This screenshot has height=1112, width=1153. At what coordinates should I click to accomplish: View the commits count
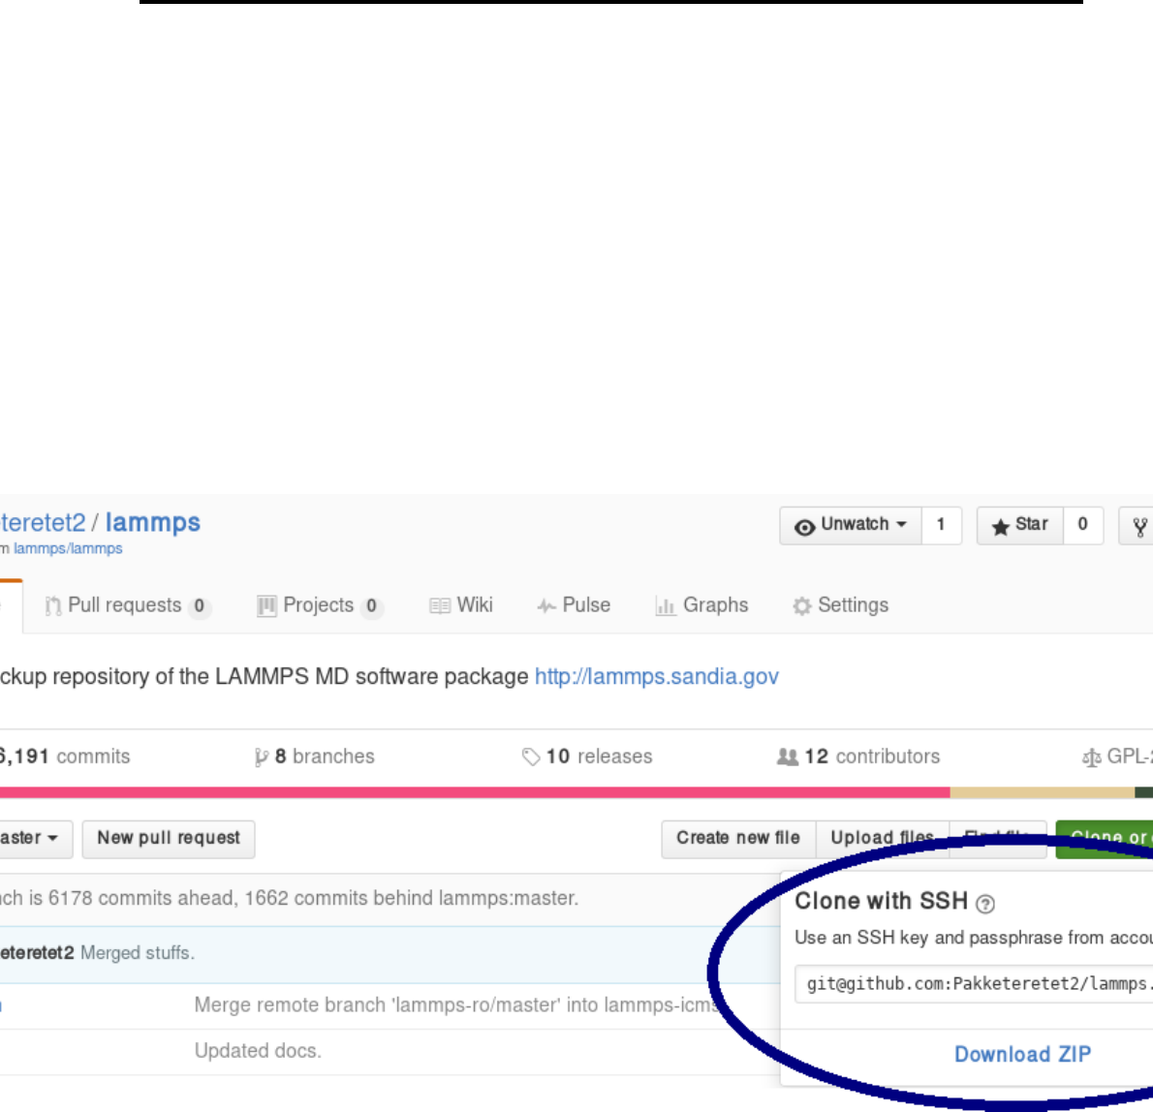tap(65, 757)
